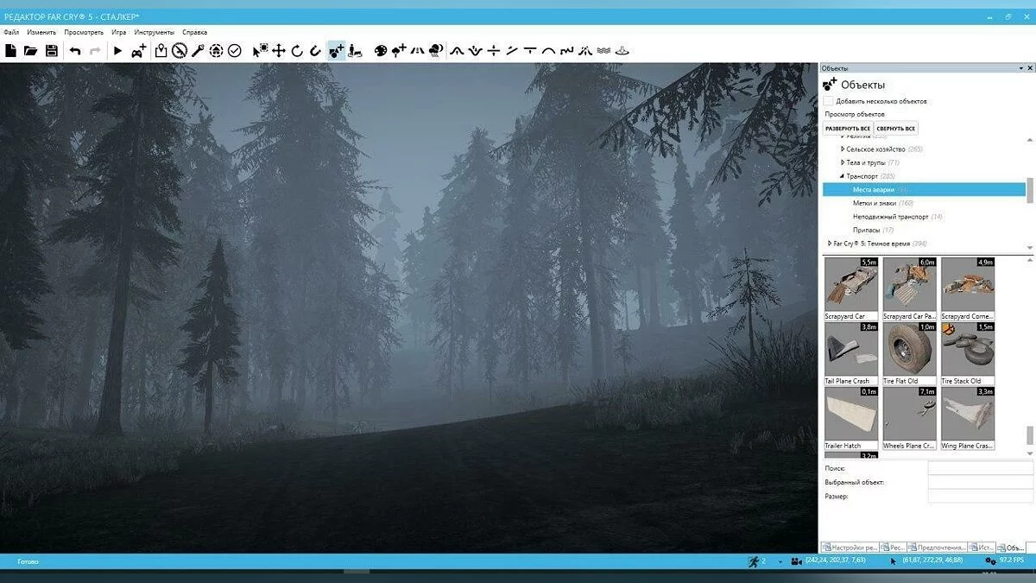Open the Файл menu
Image resolution: width=1036 pixels, height=583 pixels.
pyautogui.click(x=11, y=32)
